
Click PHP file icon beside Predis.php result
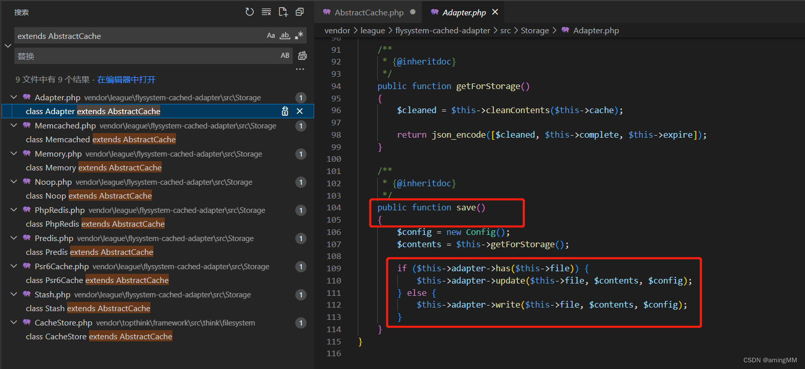pos(27,237)
